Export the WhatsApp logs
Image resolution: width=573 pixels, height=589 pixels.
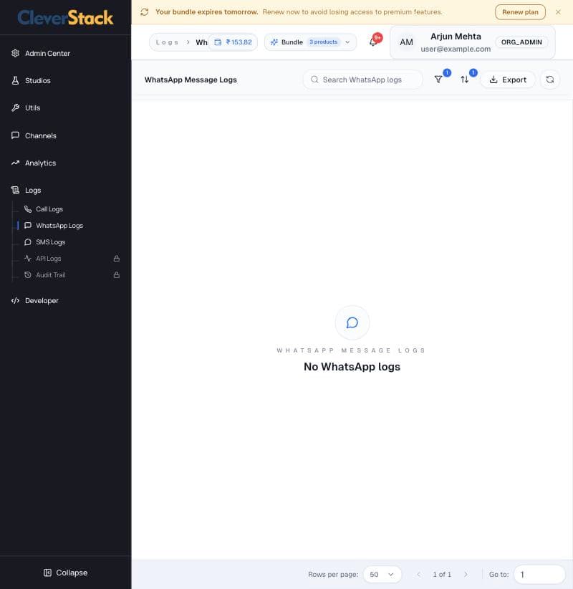(508, 80)
